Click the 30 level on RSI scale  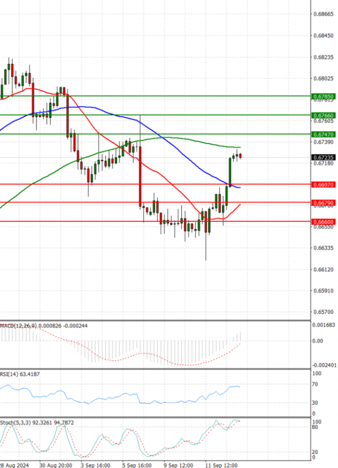click(x=315, y=403)
